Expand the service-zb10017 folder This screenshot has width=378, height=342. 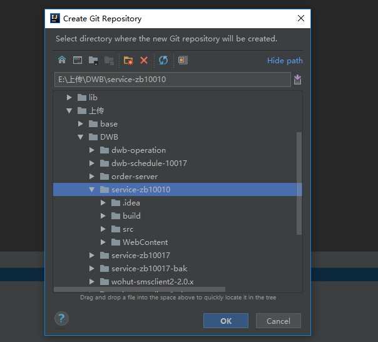coord(92,256)
